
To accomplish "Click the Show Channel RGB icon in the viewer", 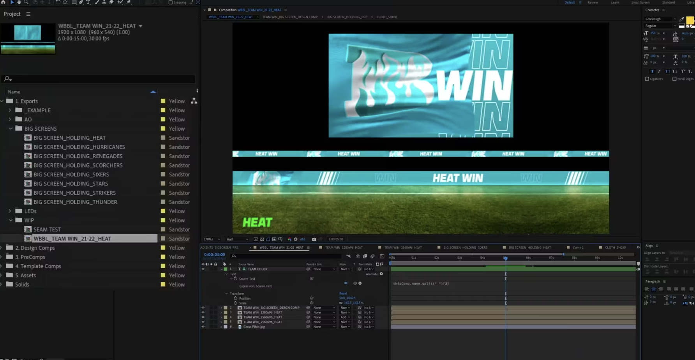I will click(289, 239).
